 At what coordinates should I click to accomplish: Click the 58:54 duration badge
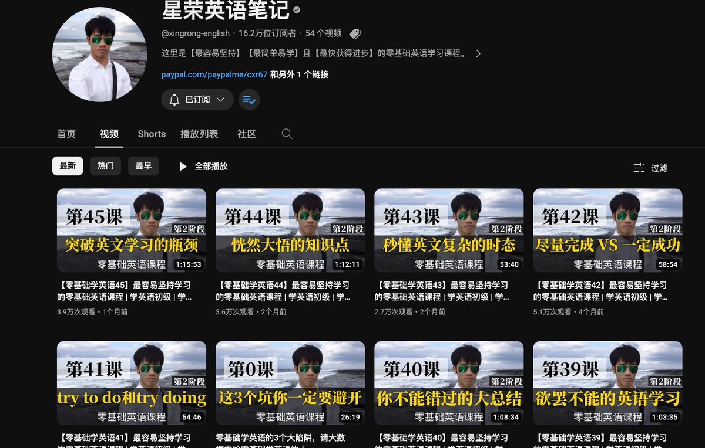[x=667, y=264]
